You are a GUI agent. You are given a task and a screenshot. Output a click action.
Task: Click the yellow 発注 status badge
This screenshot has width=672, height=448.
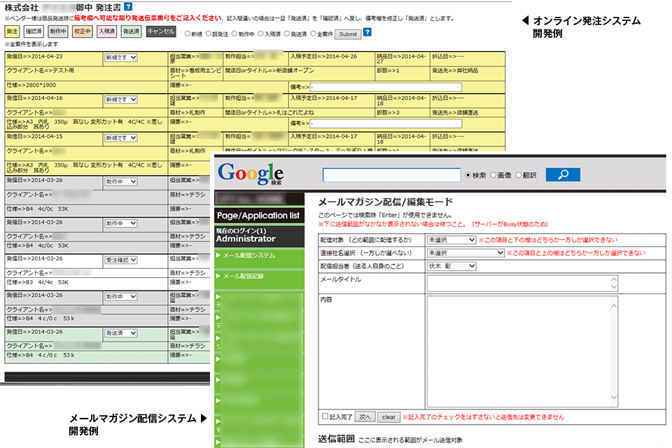pyautogui.click(x=12, y=31)
